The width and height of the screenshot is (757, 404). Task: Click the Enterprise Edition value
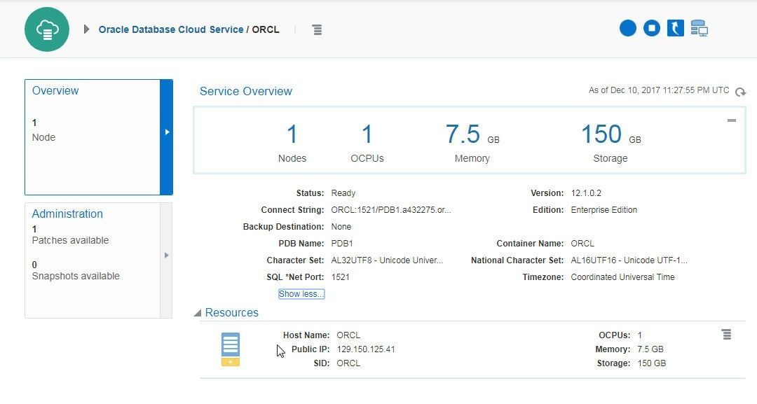604,210
